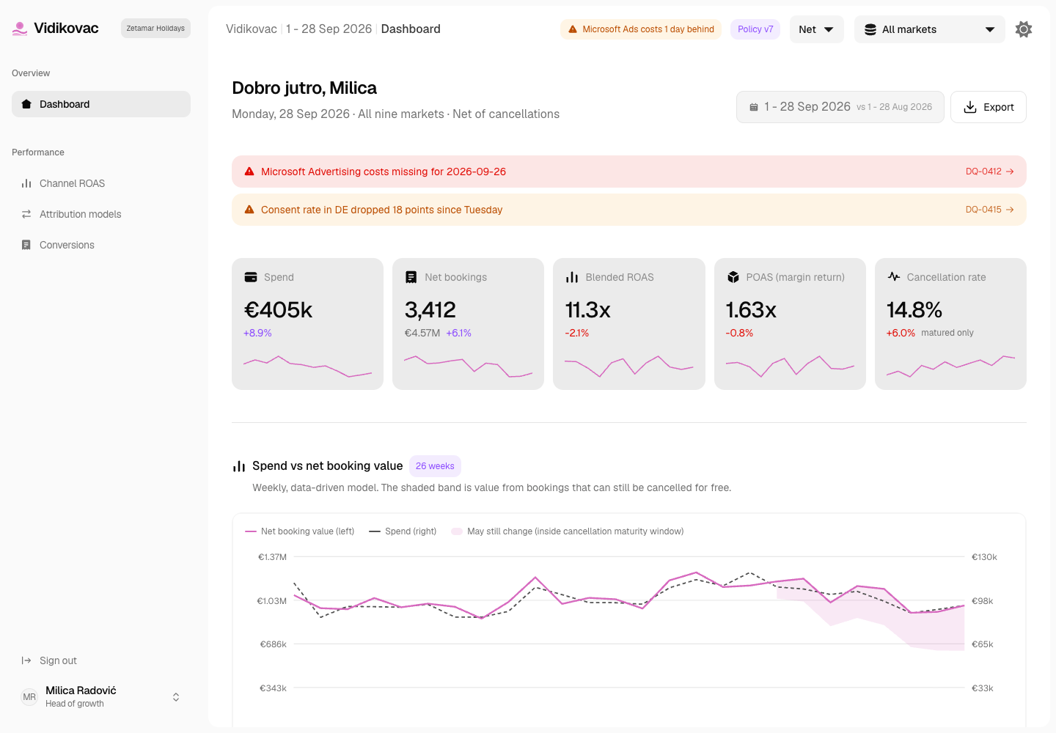Click the Vidikovac breadcrumb text
The width and height of the screenshot is (1056, 733).
pyautogui.click(x=252, y=29)
